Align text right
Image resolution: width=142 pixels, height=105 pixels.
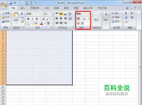pyautogui.click(x=65, y=18)
